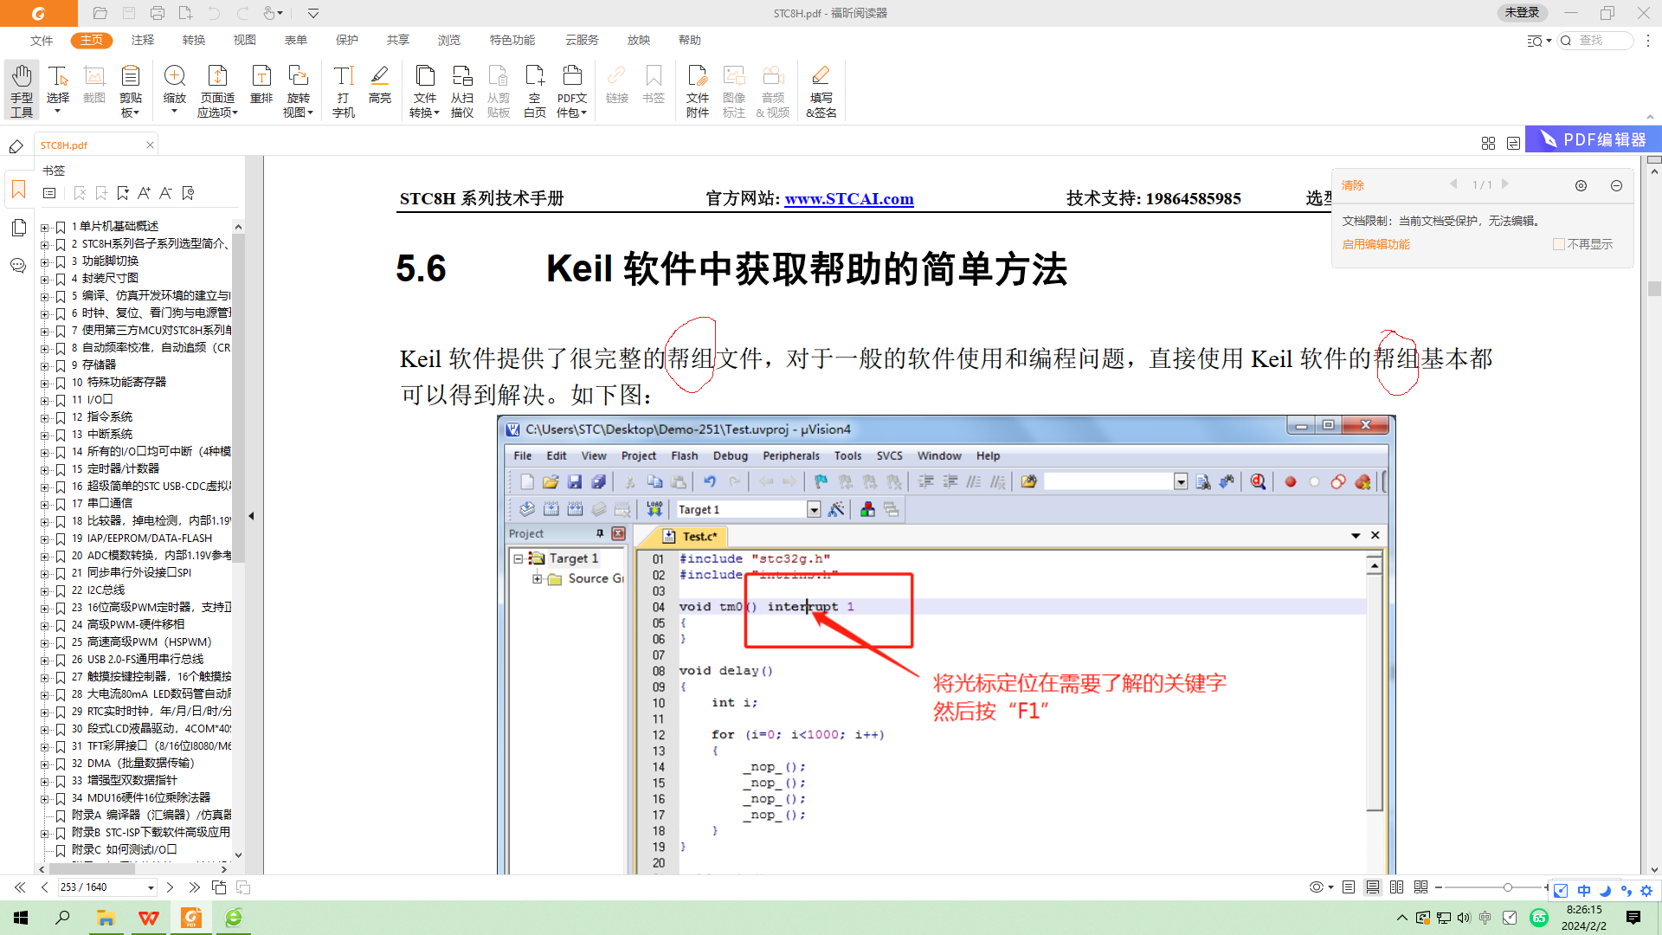Switch to two-page facing view
The image size is (1662, 935).
1396,887
